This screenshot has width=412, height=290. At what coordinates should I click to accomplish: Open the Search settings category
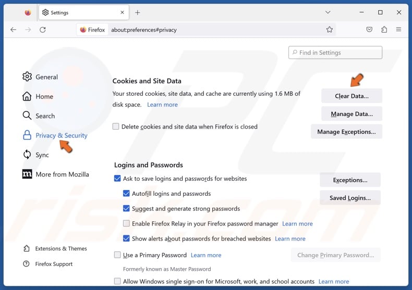click(x=39, y=116)
